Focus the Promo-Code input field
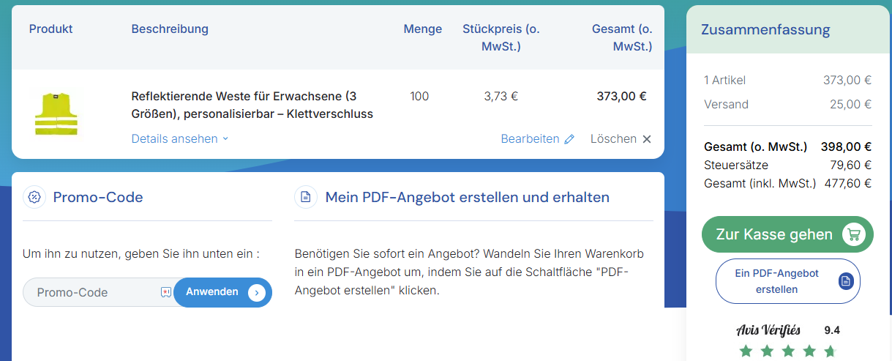 pos(91,292)
